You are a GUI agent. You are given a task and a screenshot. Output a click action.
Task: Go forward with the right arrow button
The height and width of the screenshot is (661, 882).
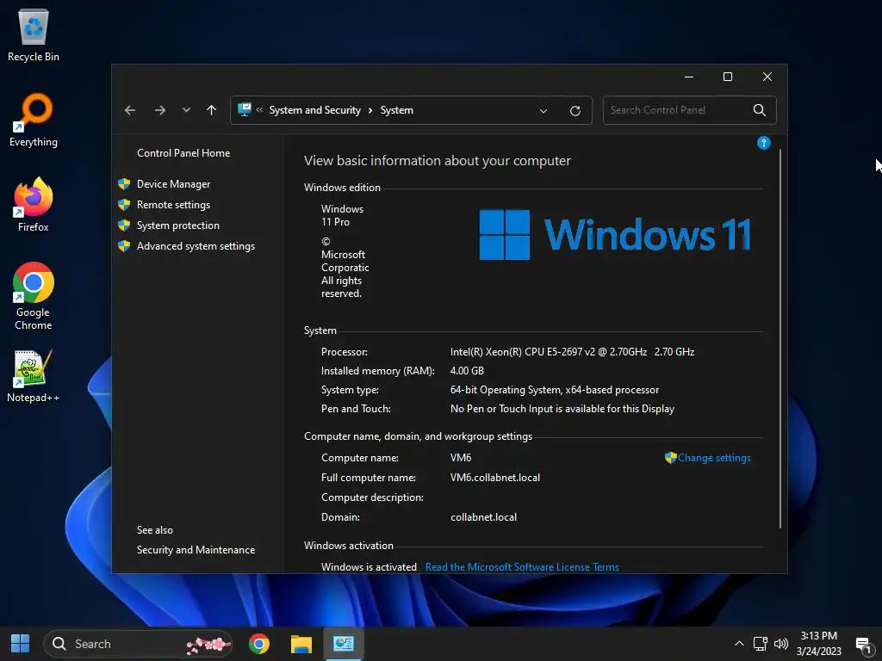160,110
